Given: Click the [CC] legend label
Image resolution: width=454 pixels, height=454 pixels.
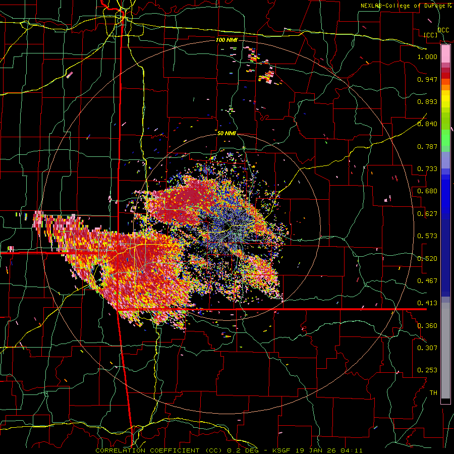Looking at the screenshot, I should [x=430, y=35].
